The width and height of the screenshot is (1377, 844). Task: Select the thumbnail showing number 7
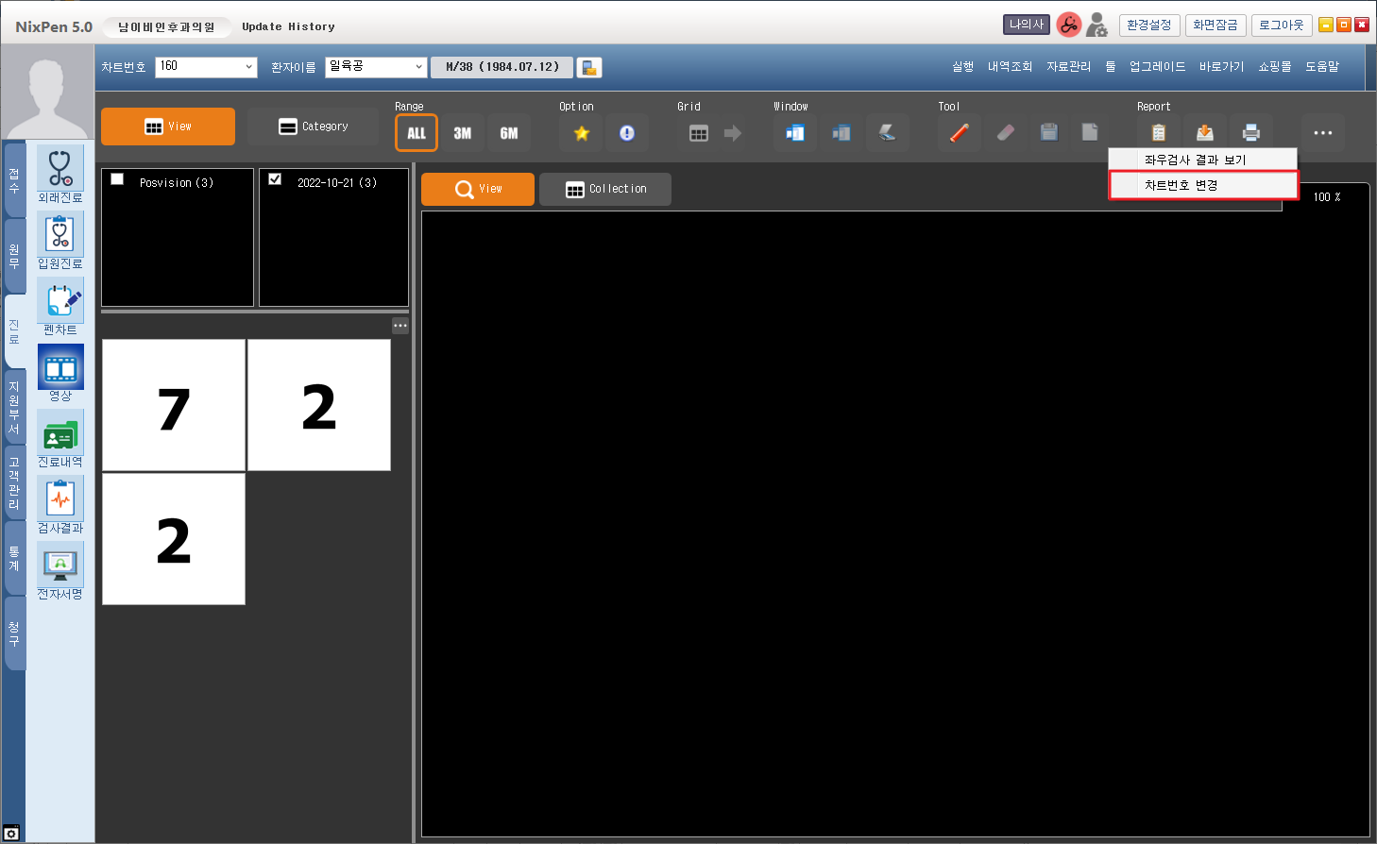(174, 406)
